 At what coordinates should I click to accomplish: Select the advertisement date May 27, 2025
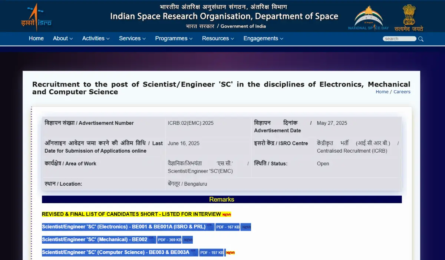332,123
